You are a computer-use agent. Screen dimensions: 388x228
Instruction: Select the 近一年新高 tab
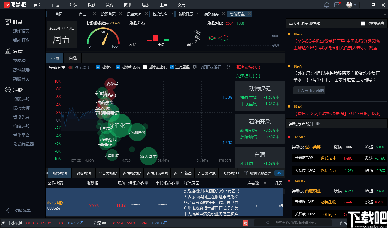click(182, 173)
